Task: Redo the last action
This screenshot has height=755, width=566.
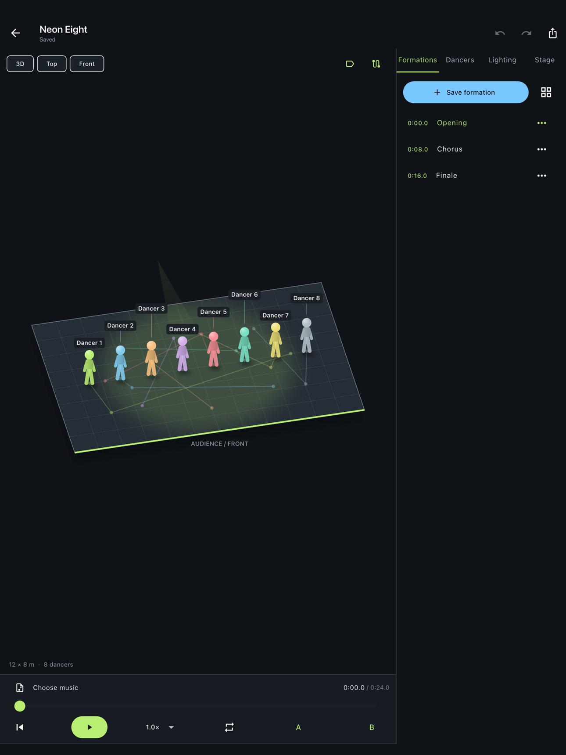Action: (526, 33)
